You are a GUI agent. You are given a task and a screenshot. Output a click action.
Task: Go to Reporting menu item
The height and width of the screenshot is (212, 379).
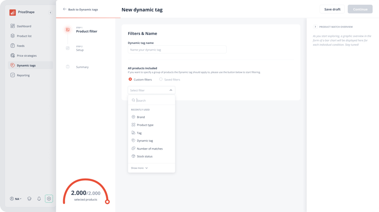30,75
